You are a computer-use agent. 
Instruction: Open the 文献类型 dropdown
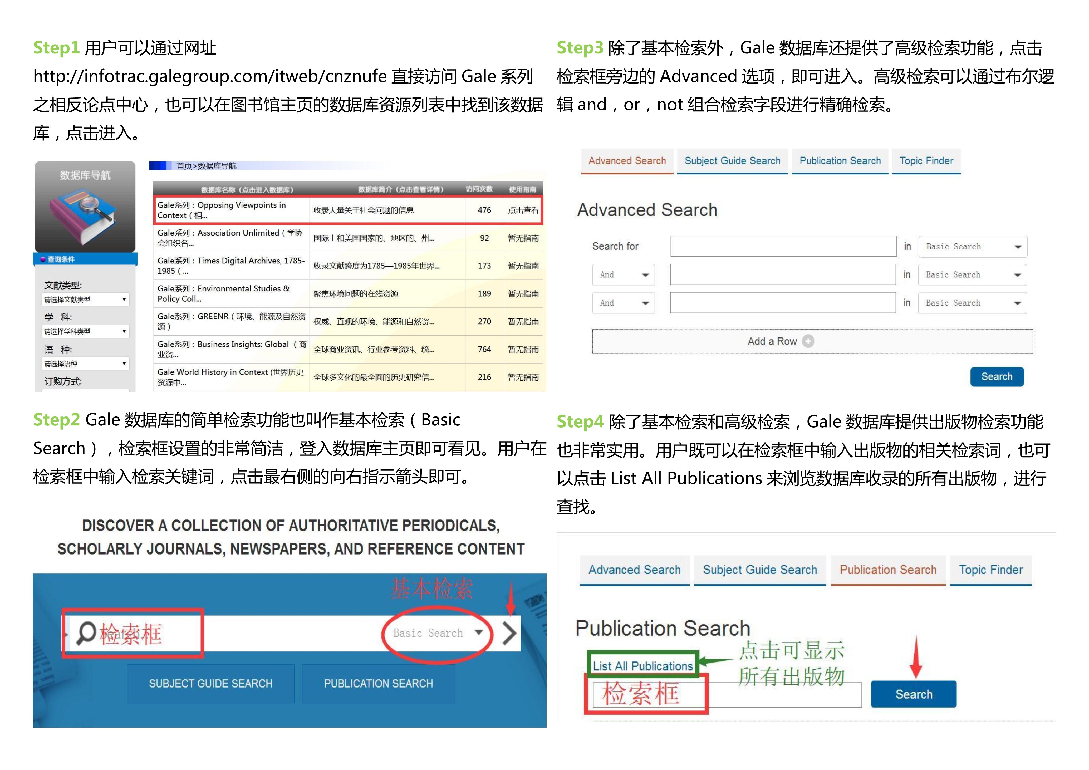85,299
